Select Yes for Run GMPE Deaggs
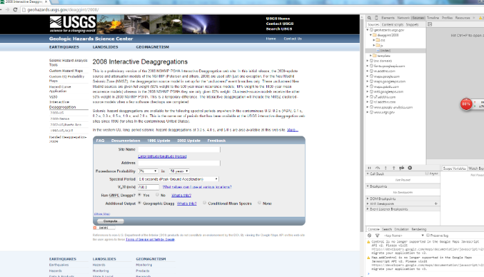Viewport: 484px width, 277px height. click(139, 195)
